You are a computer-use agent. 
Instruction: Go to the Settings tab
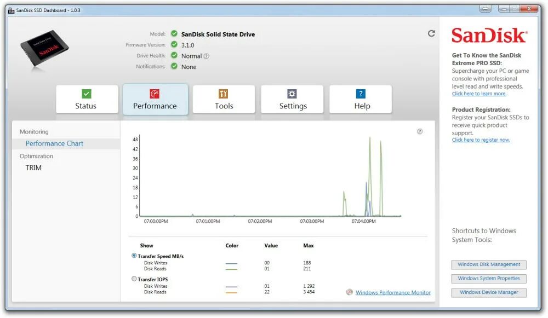tap(292, 99)
